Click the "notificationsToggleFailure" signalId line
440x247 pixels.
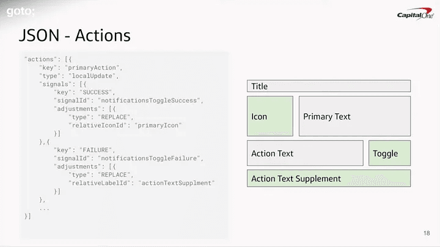128,158
